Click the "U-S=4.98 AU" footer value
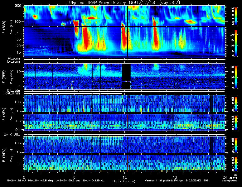 [17, 180]
